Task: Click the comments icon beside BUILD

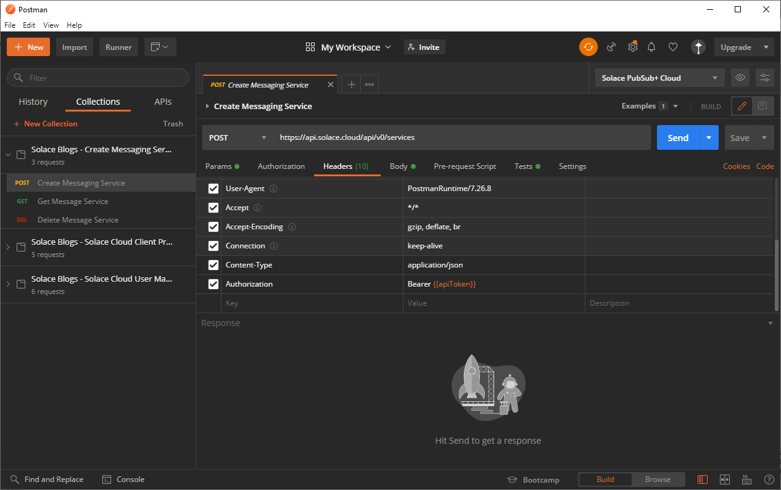Action: pos(762,106)
